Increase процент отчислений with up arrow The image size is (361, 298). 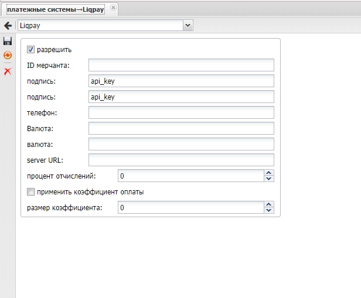pyautogui.click(x=269, y=173)
